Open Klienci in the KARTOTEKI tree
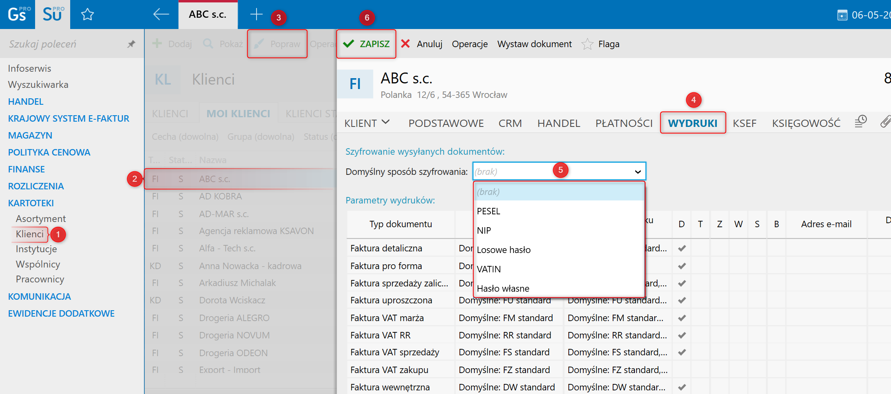 (x=29, y=234)
